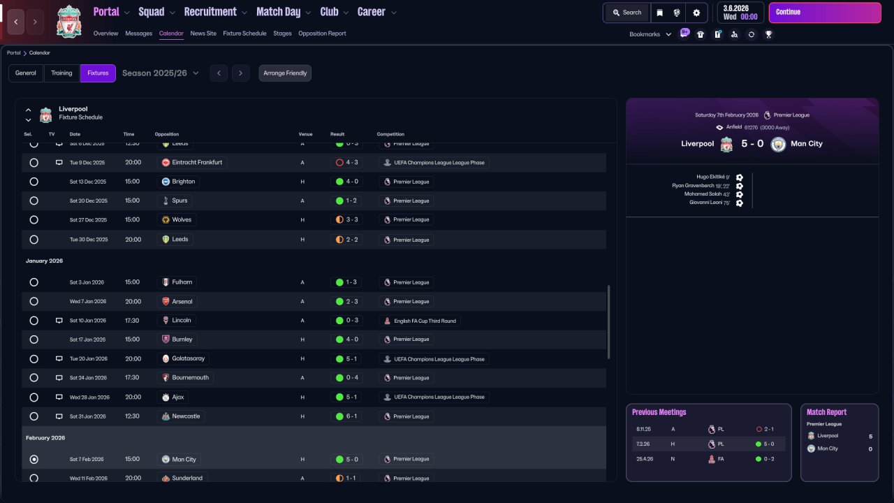Open the News Site sub-tab
The height and width of the screenshot is (503, 894).
point(203,34)
